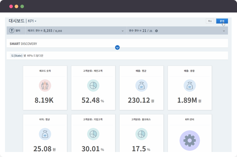Click money bag icon in 매출: 평균 card

(x=142, y=86)
